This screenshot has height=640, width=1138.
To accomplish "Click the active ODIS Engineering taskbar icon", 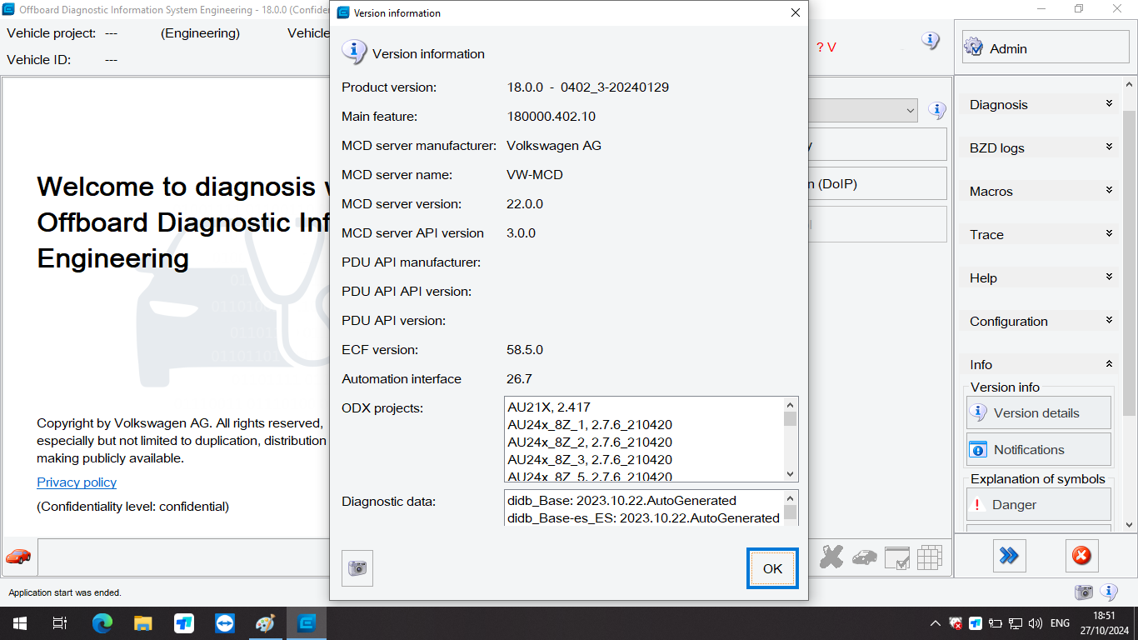I will coord(307,623).
